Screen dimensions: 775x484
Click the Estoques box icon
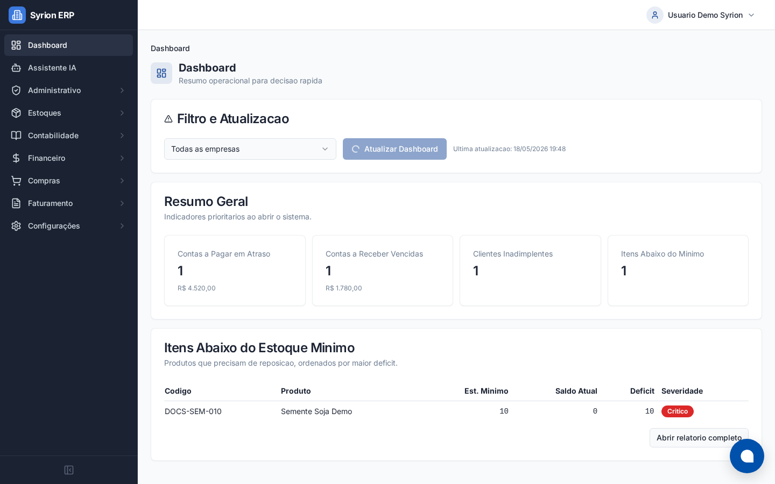16,113
